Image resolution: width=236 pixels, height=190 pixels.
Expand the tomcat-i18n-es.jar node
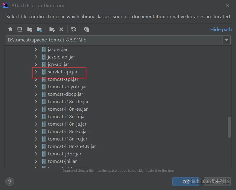pyautogui.click(x=36, y=109)
